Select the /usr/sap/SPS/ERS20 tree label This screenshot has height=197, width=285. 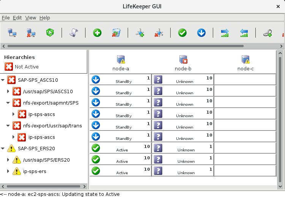pos(46,160)
